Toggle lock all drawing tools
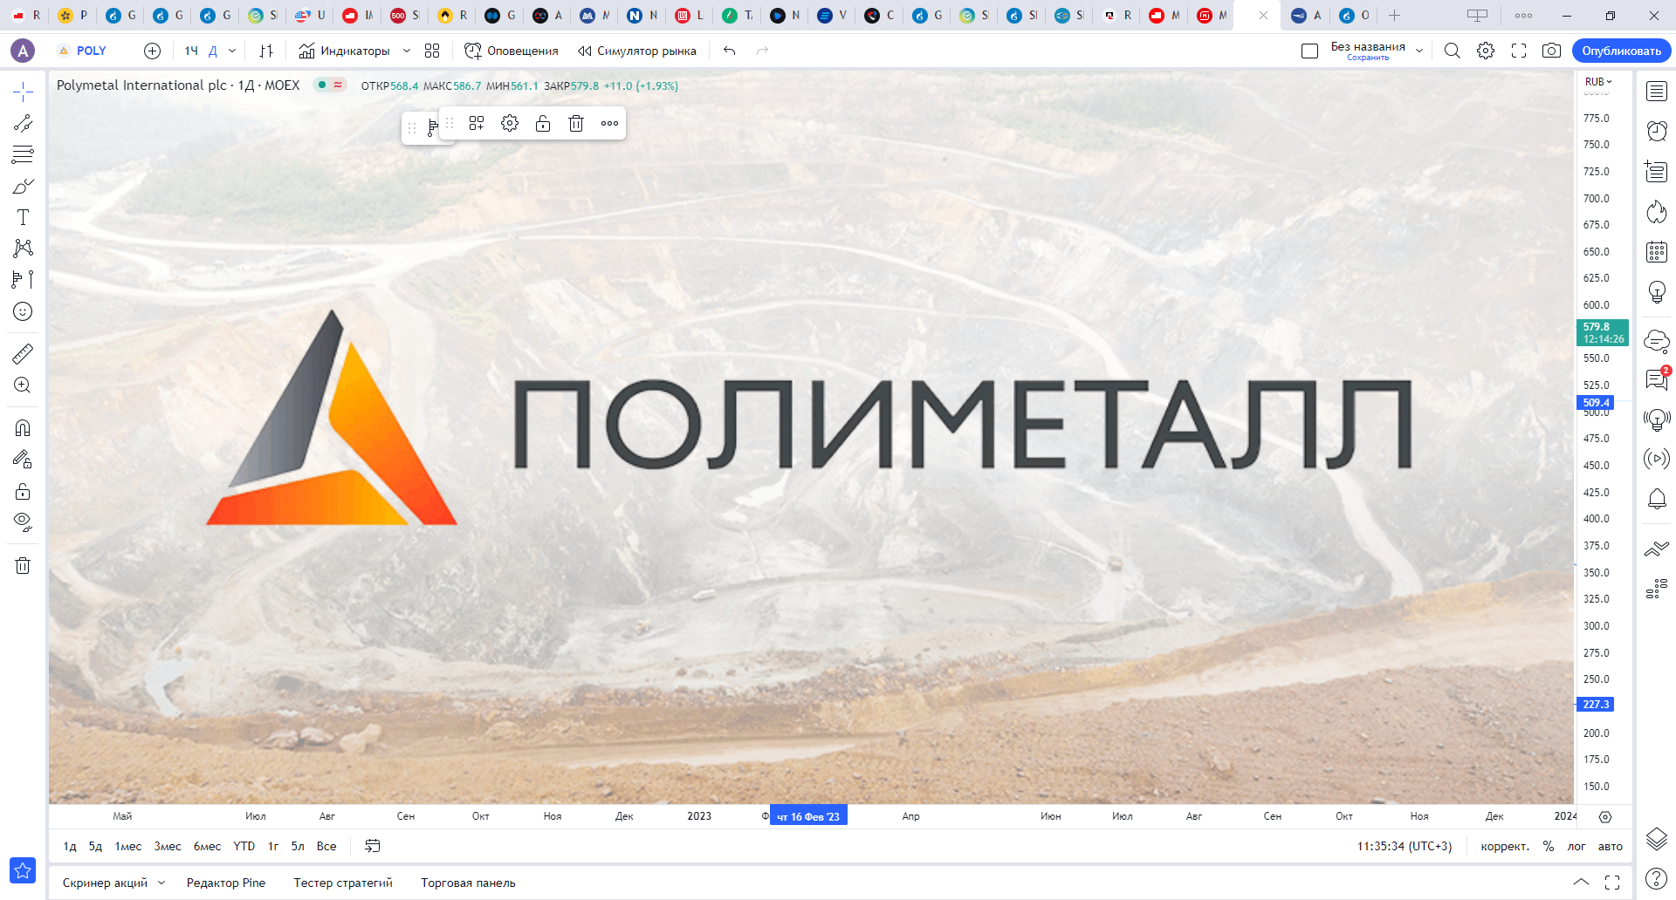1676x900 pixels. tap(23, 491)
